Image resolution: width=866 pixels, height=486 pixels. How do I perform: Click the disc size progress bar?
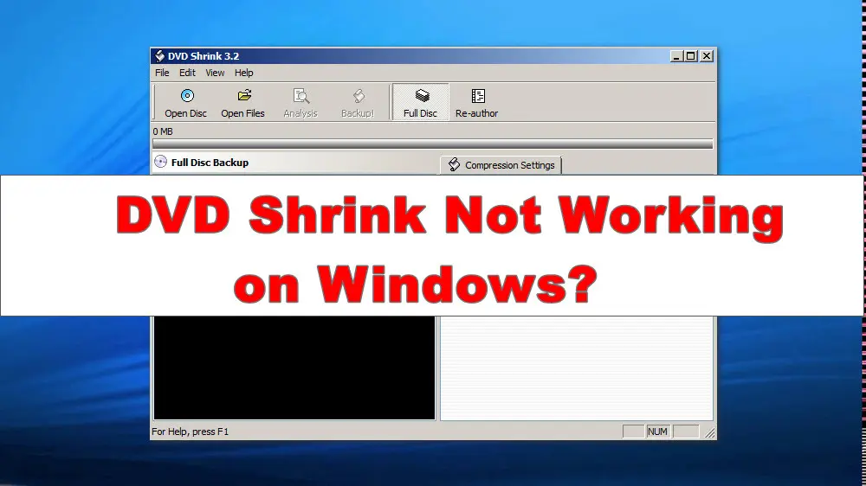(432, 144)
